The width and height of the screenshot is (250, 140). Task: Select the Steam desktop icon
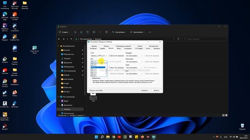pyautogui.click(x=5, y=93)
